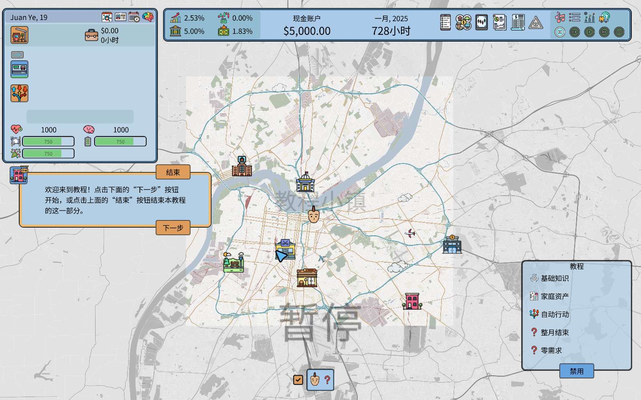641x400 pixels.
Task: Select 自动行动 tutorial entry
Action: tap(554, 314)
